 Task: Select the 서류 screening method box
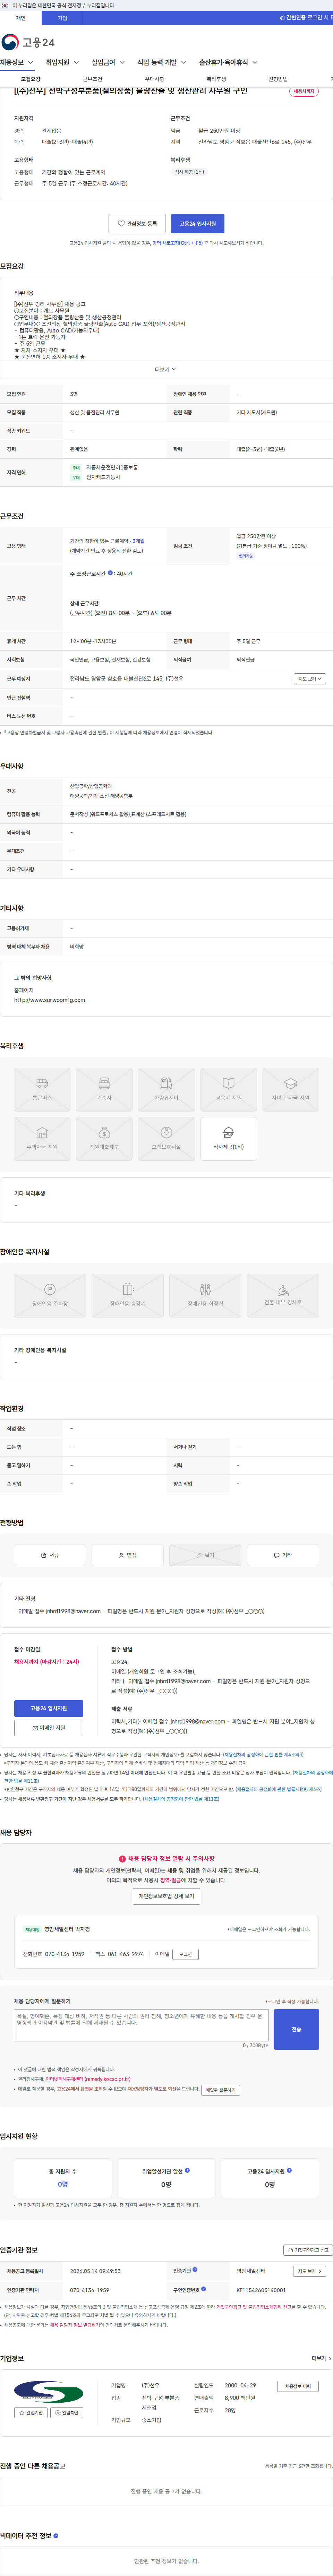pyautogui.click(x=50, y=1555)
